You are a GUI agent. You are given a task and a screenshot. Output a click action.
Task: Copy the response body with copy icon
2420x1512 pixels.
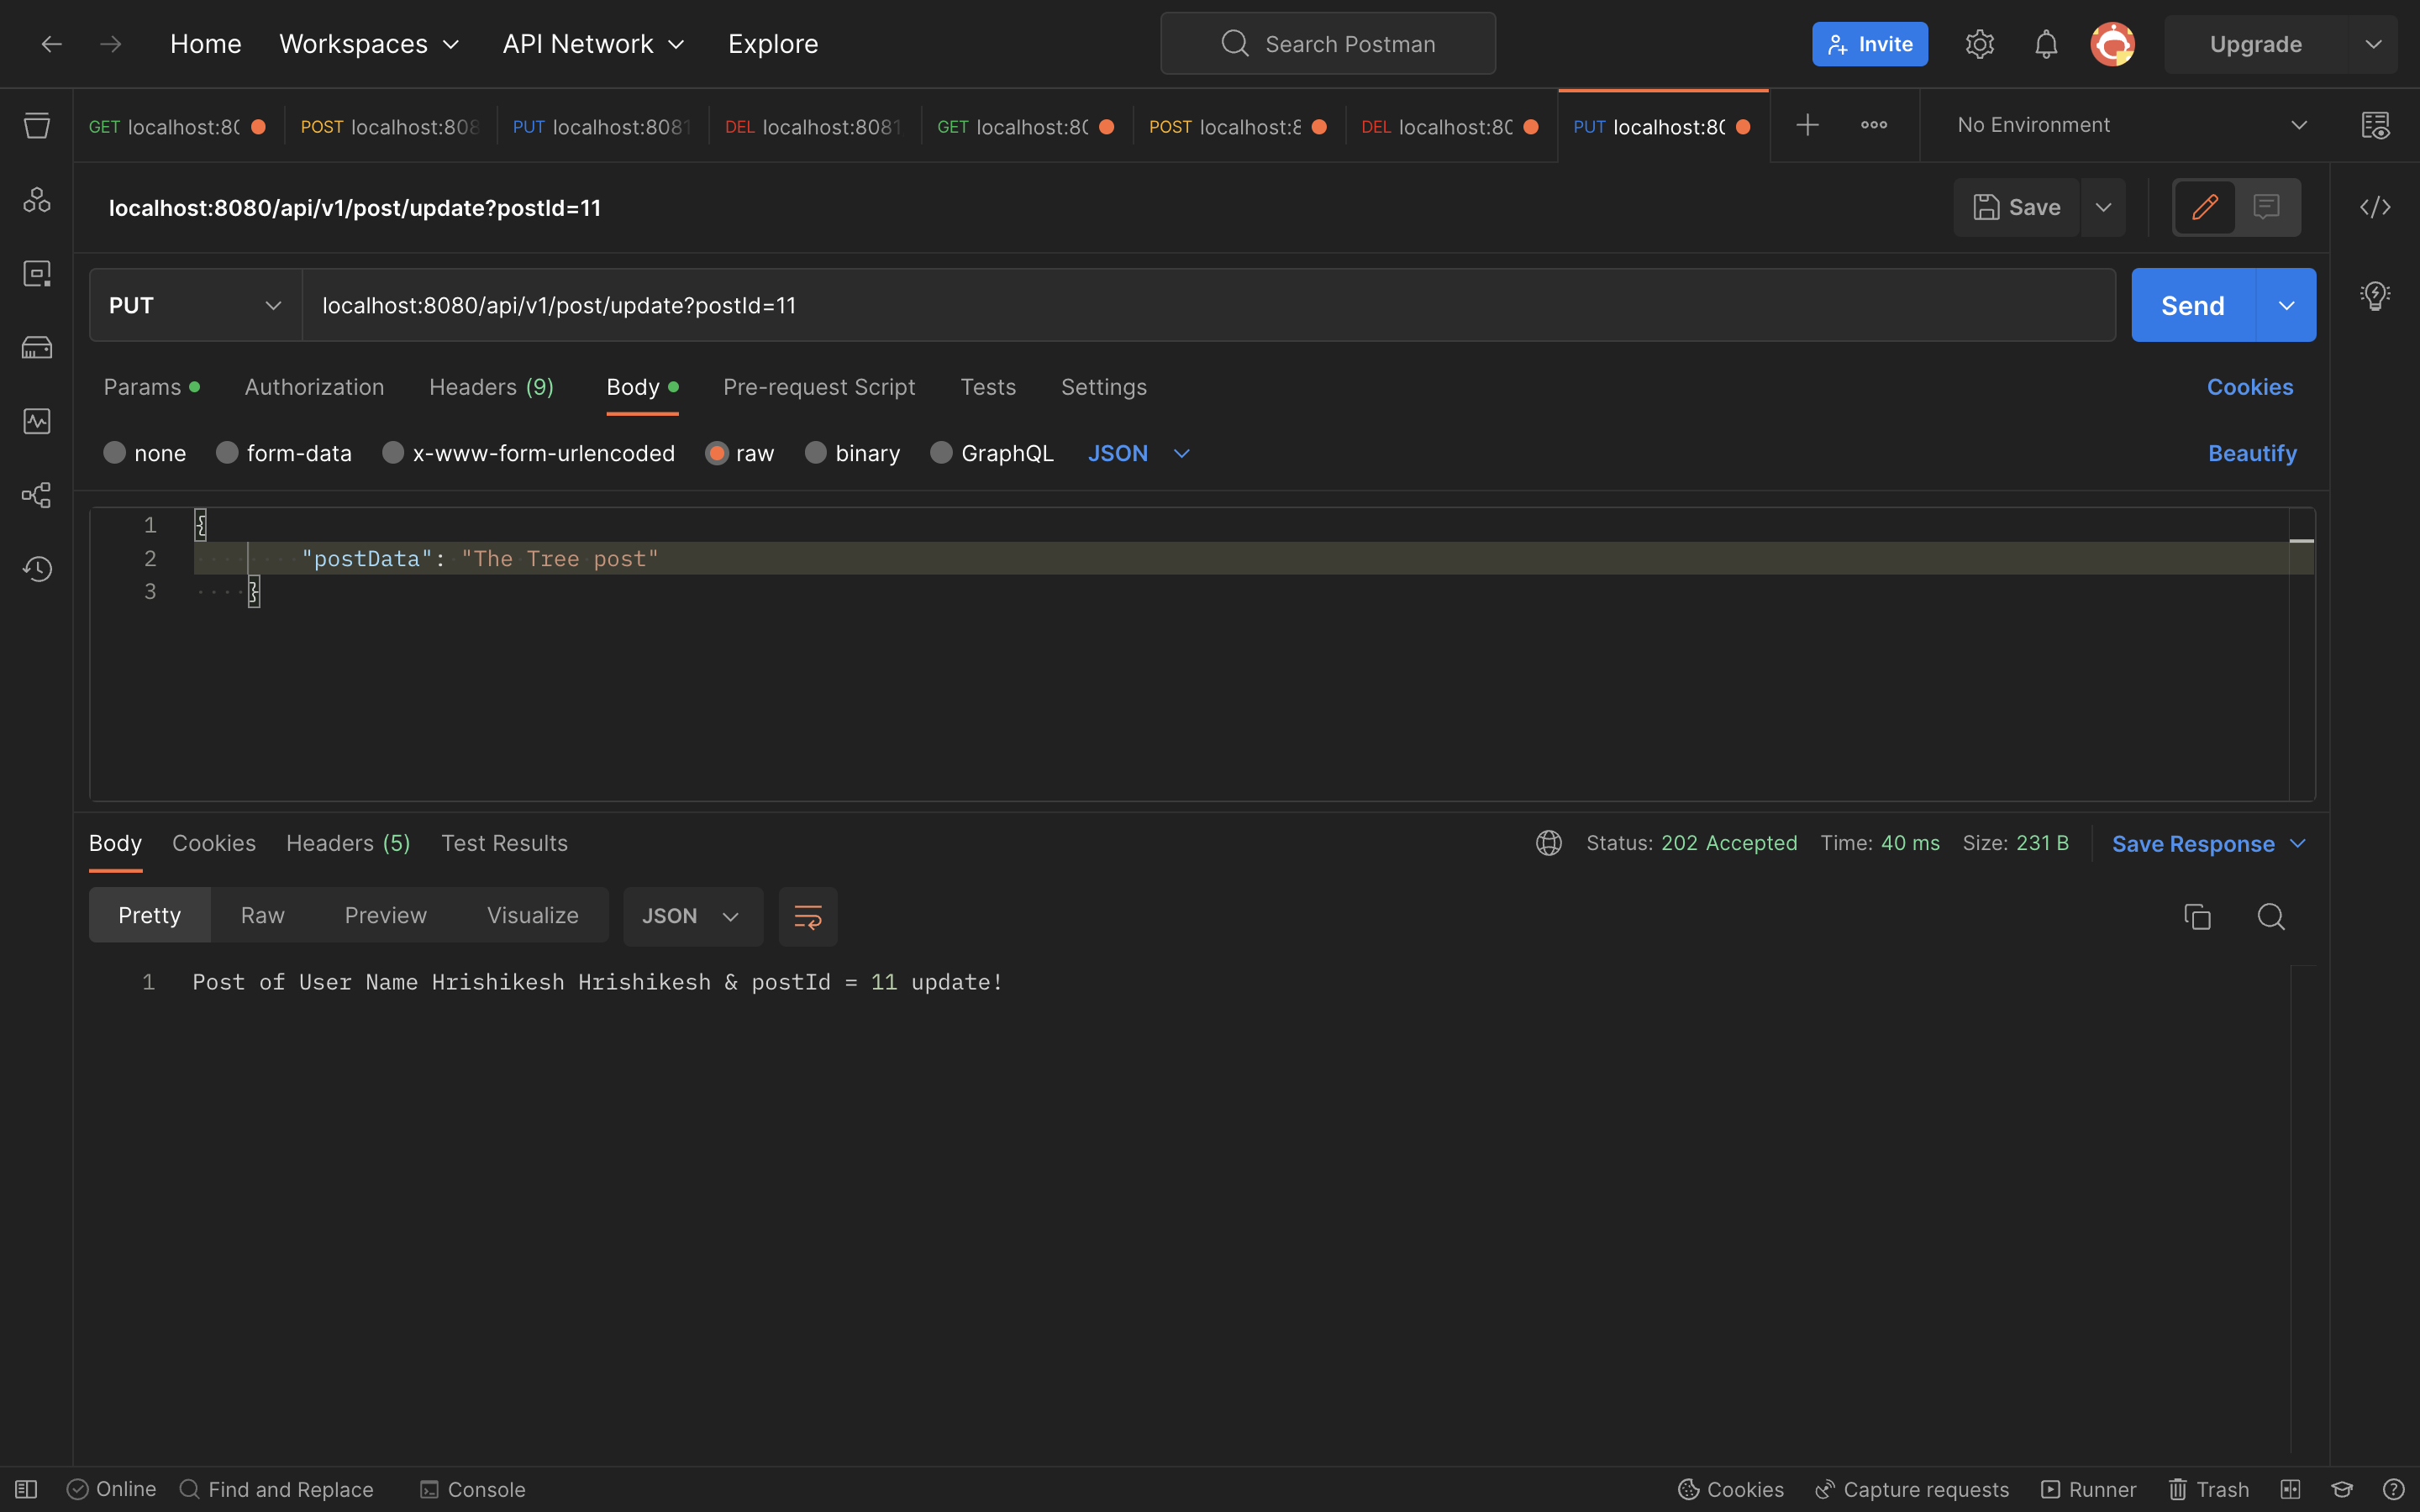pos(2197,916)
